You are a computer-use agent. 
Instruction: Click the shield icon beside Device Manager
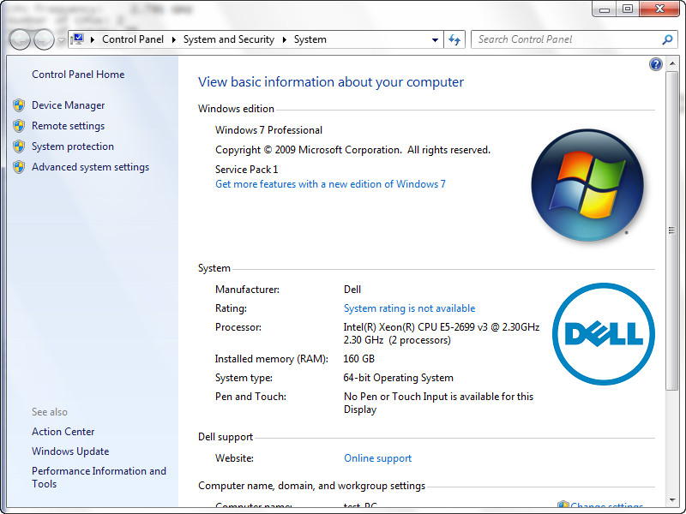coord(19,105)
